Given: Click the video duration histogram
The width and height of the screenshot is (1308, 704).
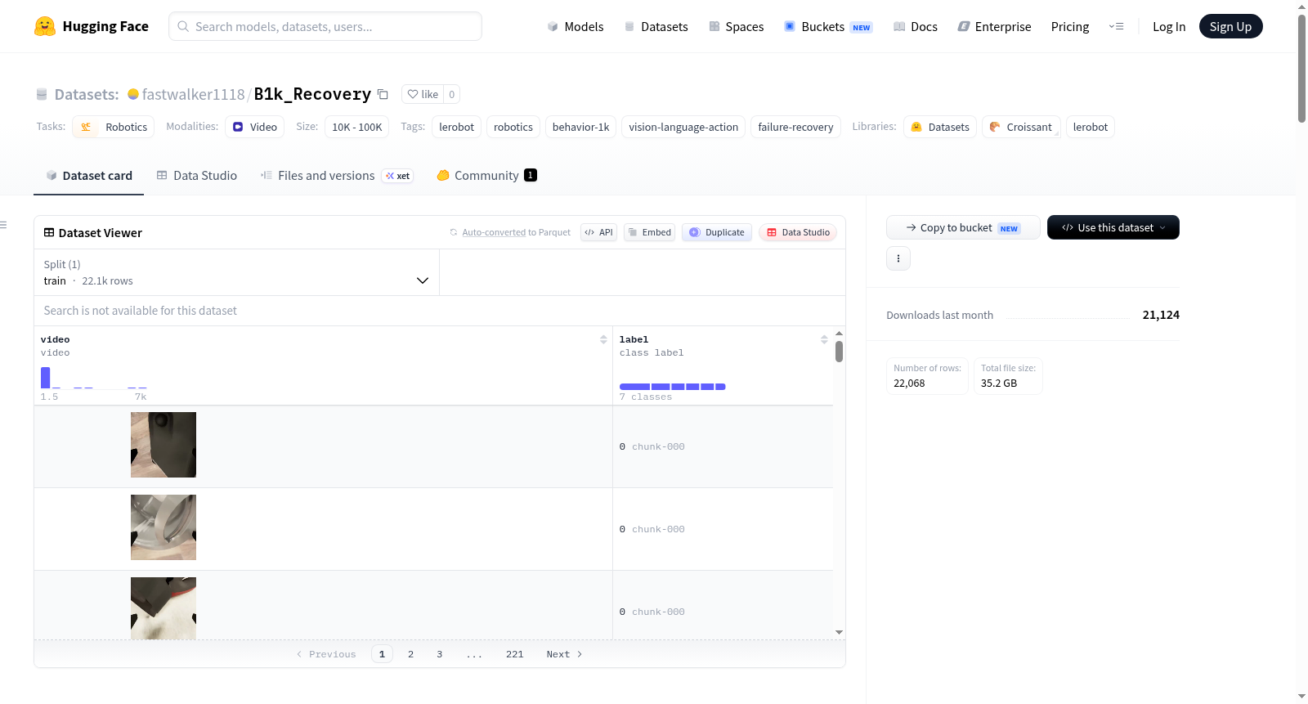Looking at the screenshot, I should click(x=94, y=378).
